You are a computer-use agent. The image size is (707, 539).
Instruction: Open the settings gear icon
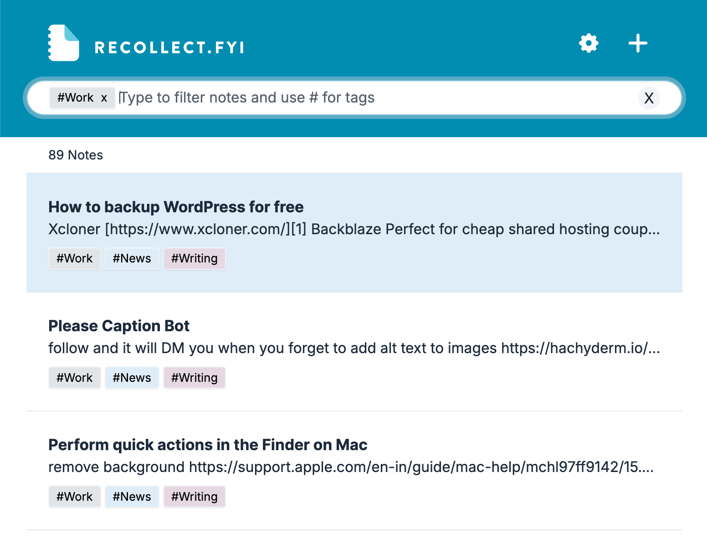pyautogui.click(x=588, y=43)
